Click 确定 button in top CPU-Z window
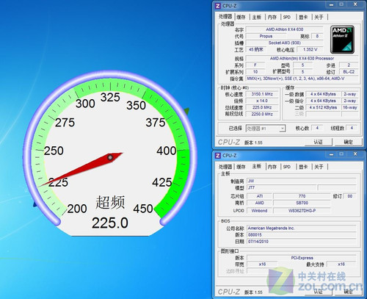The image size is (367, 299). 348,142
